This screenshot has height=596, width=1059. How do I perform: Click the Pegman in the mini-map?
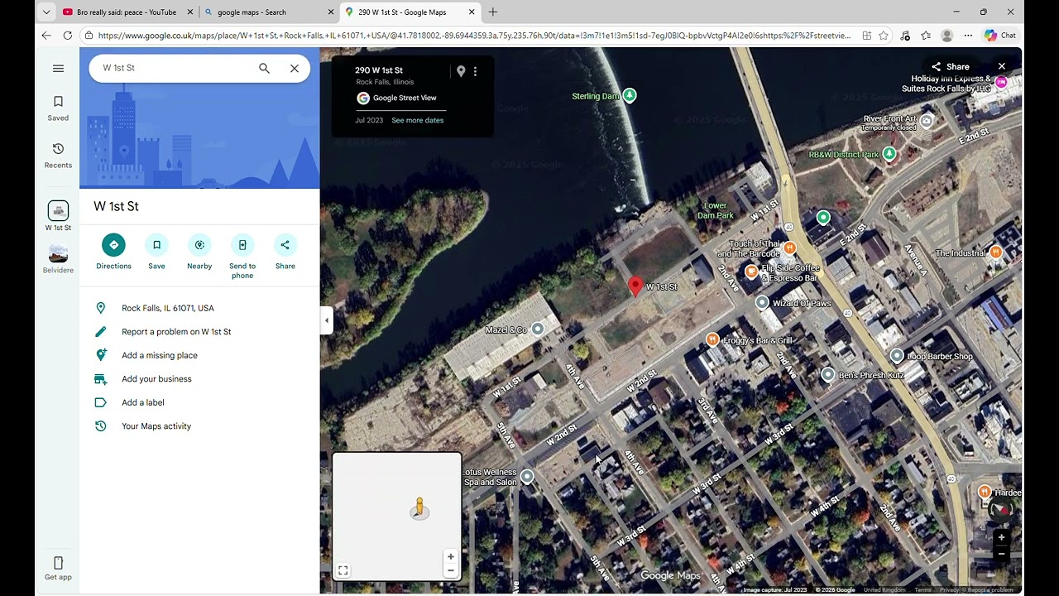419,508
